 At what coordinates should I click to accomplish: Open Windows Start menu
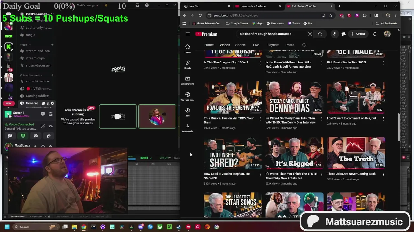click(x=7, y=227)
